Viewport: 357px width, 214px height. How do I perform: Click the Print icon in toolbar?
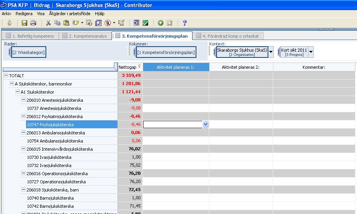[x=33, y=23]
